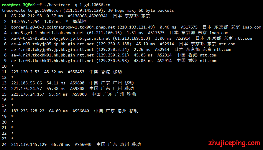
Task: Click the red zhujiceping.com watermark
Action: pos(234,143)
